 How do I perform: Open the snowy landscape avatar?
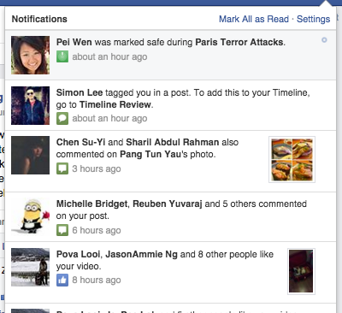point(30,267)
